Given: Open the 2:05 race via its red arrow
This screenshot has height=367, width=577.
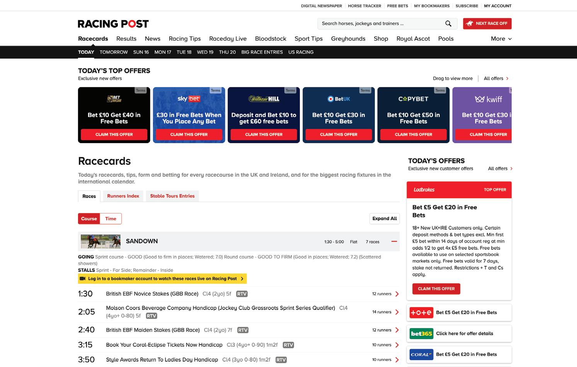Looking at the screenshot, I should [x=397, y=312].
